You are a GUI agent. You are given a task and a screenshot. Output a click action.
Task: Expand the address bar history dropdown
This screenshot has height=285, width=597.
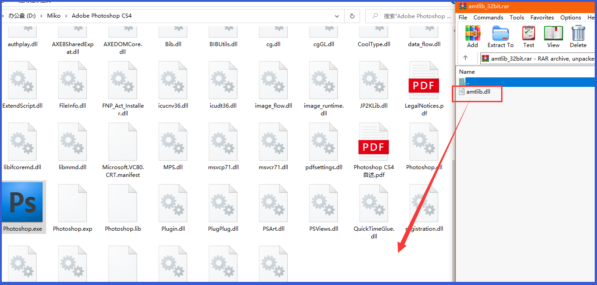click(x=337, y=16)
